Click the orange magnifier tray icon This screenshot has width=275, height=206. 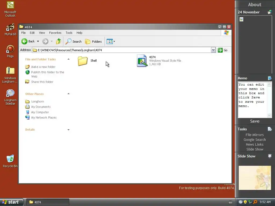pyautogui.click(x=255, y=202)
